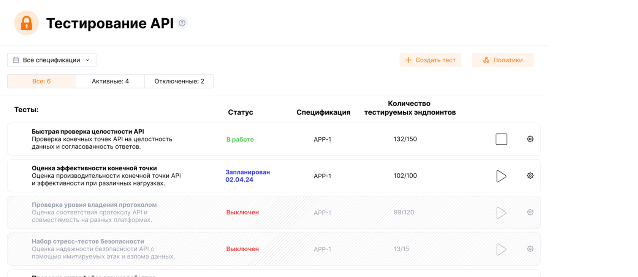This screenshot has height=277, width=638.
Task: Open the help question mark icon
Action: (x=182, y=23)
